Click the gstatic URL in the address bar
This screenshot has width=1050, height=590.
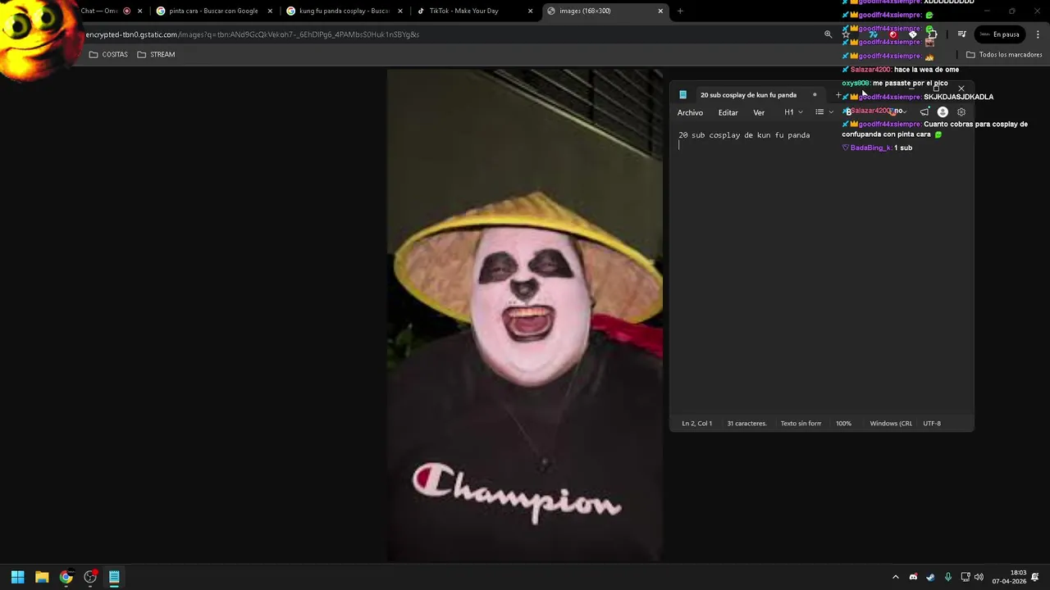[x=253, y=34]
